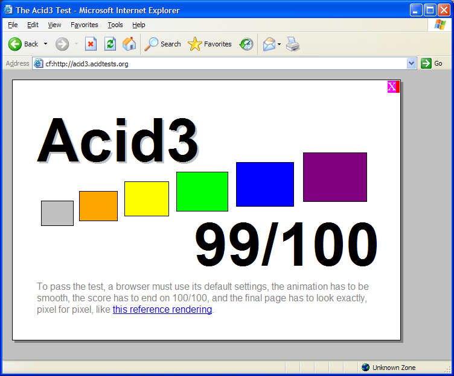Screen dimensions: 454x376
Task: Open the Help menu
Action: [139, 25]
